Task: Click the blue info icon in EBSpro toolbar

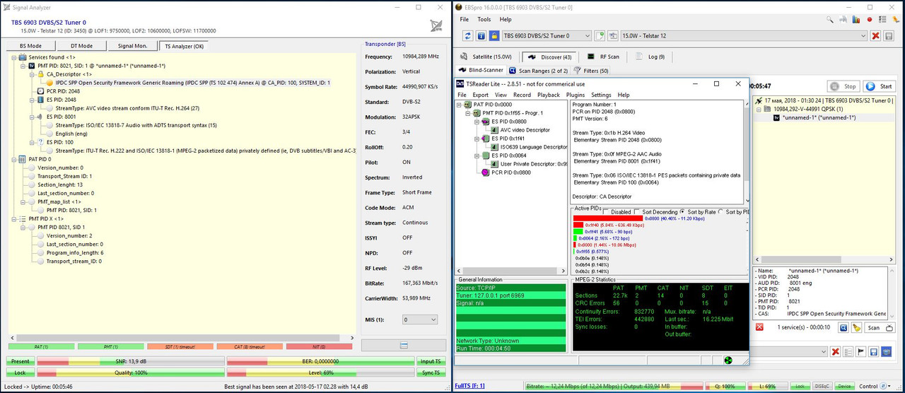Action: 481,36
